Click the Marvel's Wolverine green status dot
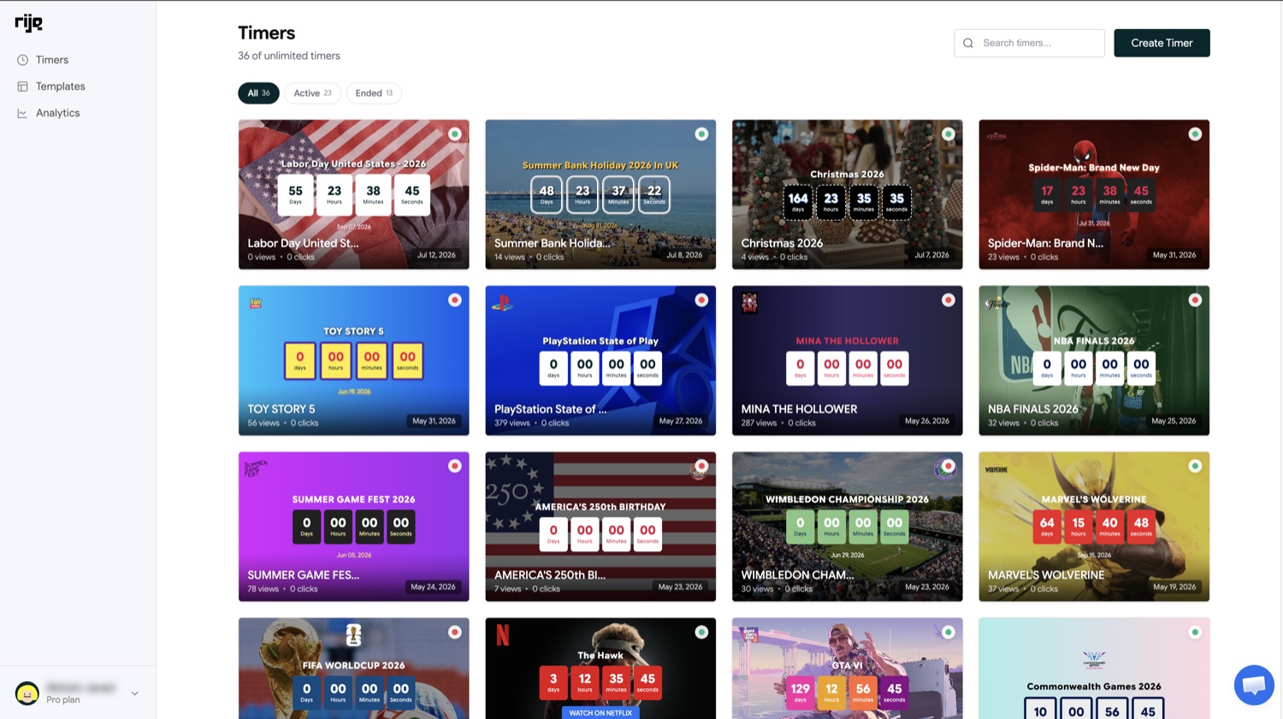The image size is (1283, 719). 1195,466
